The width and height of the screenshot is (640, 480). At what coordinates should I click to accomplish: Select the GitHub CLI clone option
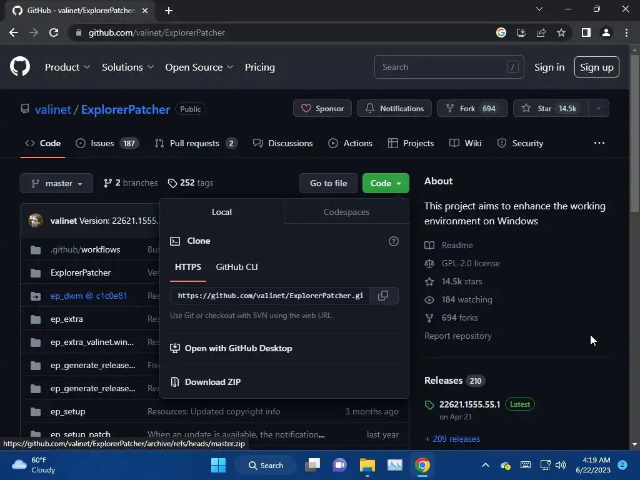click(237, 267)
